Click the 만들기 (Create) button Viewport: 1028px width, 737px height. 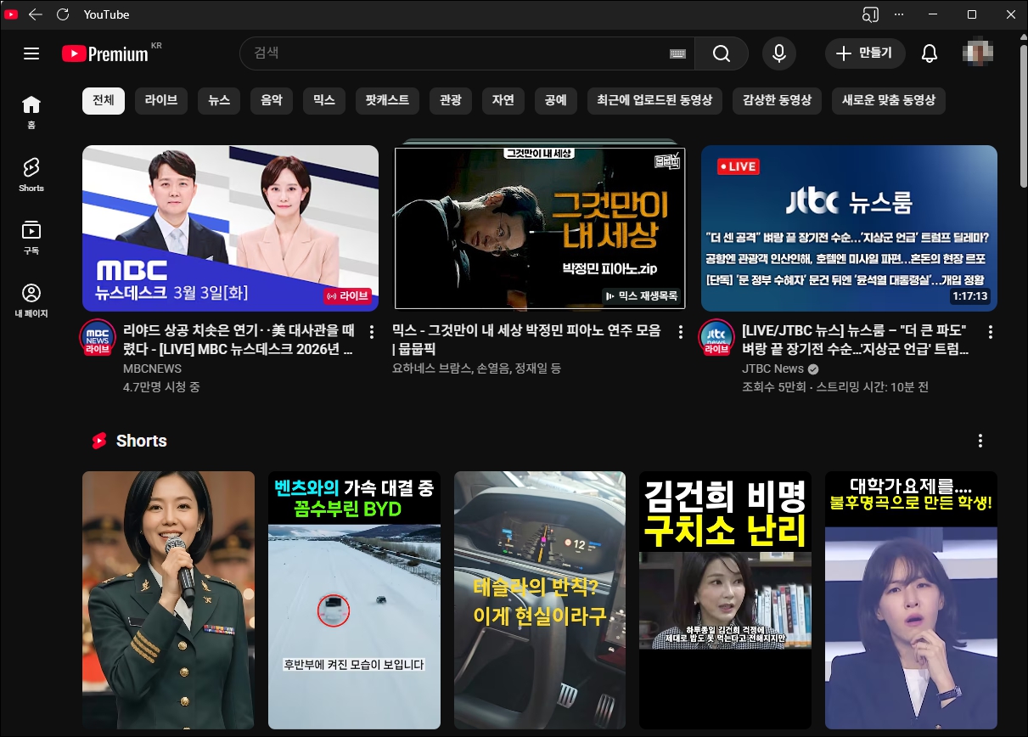(x=864, y=53)
